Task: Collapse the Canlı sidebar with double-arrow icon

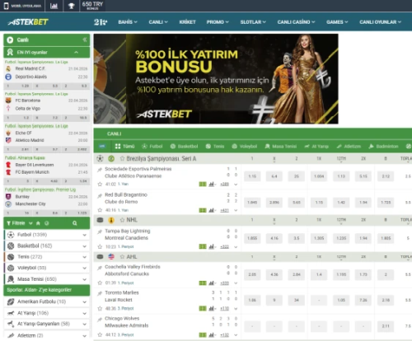Action: click(x=85, y=40)
